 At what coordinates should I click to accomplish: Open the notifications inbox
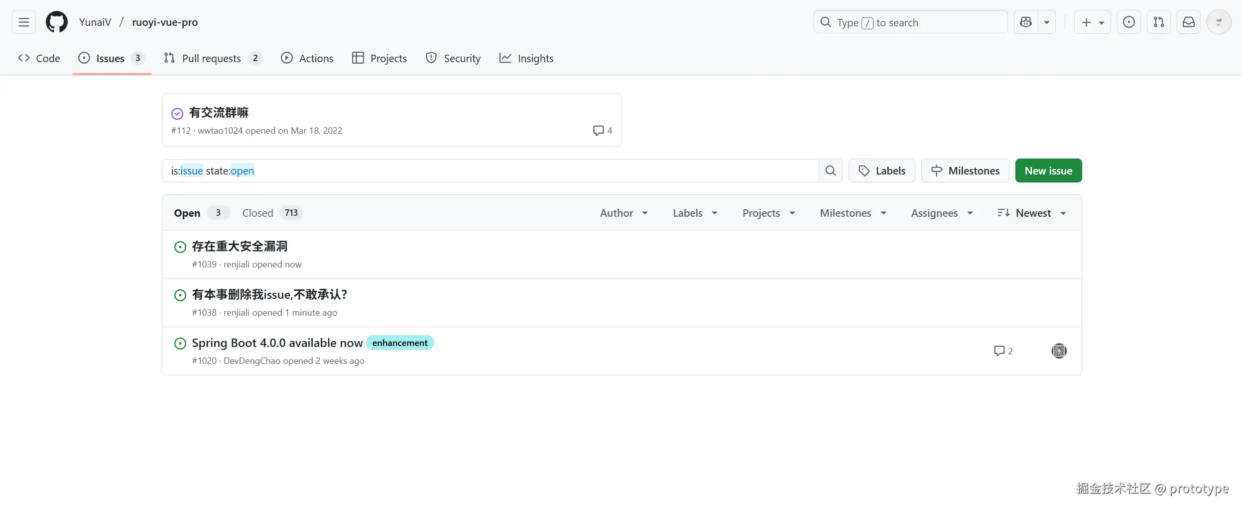coord(1189,22)
